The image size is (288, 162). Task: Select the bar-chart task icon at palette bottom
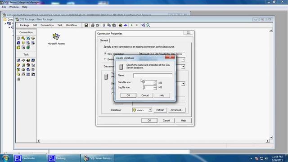tap(18, 79)
